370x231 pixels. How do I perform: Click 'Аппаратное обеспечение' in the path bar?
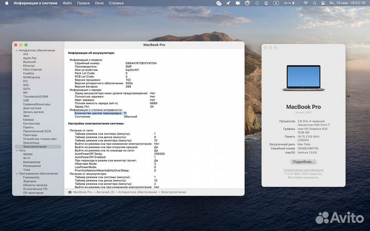[x=137, y=192]
